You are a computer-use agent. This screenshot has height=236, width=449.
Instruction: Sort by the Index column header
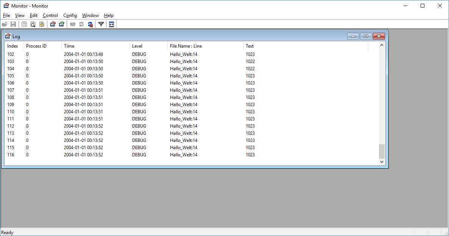tap(14, 46)
